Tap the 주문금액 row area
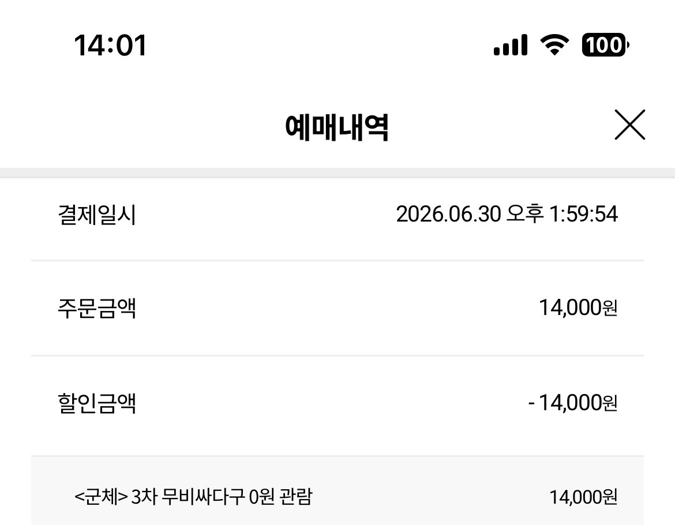 tap(337, 308)
